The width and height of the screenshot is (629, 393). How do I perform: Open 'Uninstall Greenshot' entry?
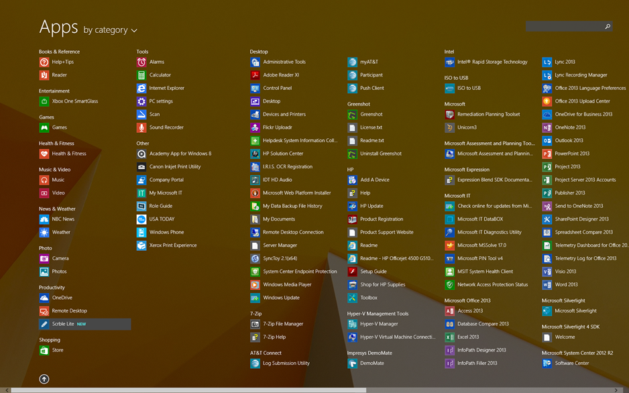click(x=375, y=154)
